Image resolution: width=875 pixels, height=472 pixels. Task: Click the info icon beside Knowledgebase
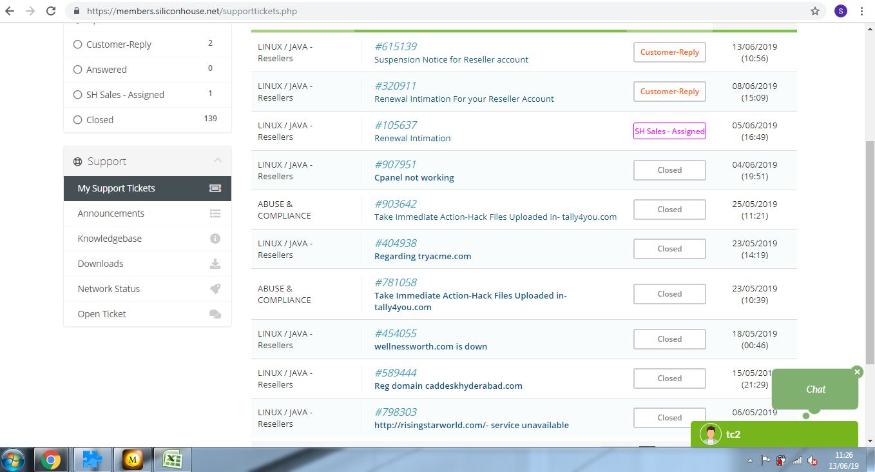tap(215, 239)
